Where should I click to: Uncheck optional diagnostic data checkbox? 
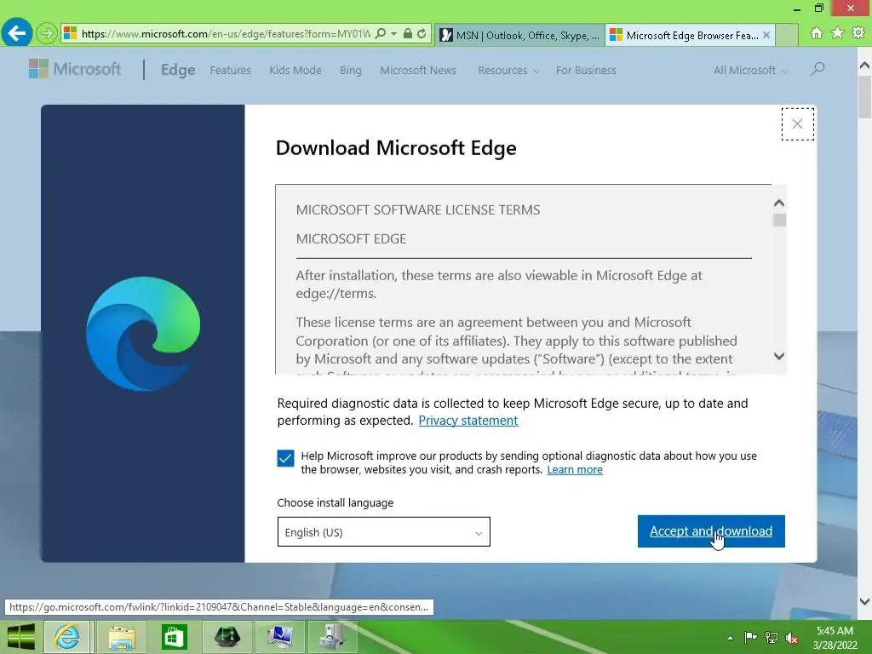click(285, 458)
